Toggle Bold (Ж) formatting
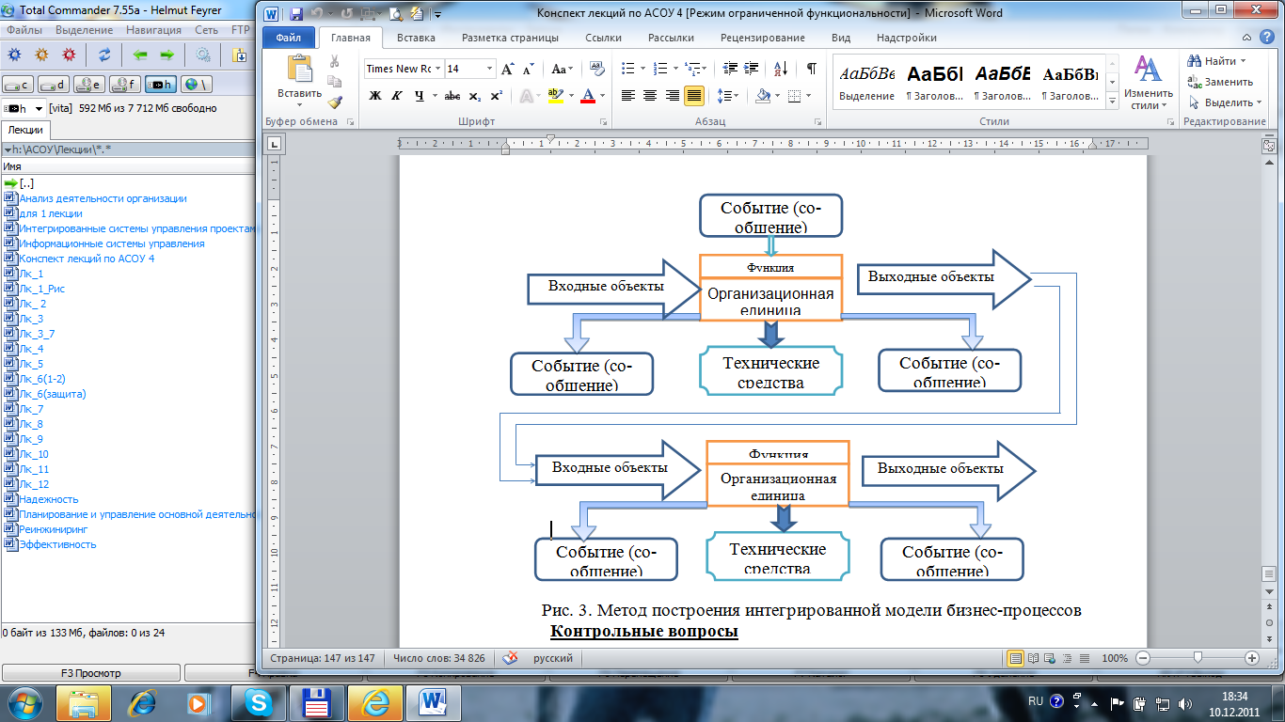This screenshot has height=722, width=1285. point(375,96)
